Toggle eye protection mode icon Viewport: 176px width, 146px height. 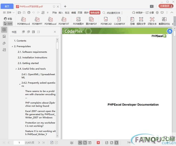coord(71,143)
